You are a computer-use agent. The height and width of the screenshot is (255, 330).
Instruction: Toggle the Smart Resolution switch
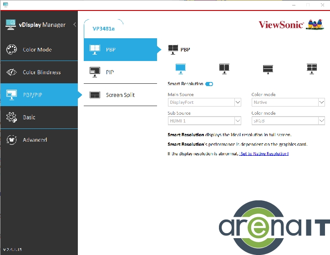[209, 84]
